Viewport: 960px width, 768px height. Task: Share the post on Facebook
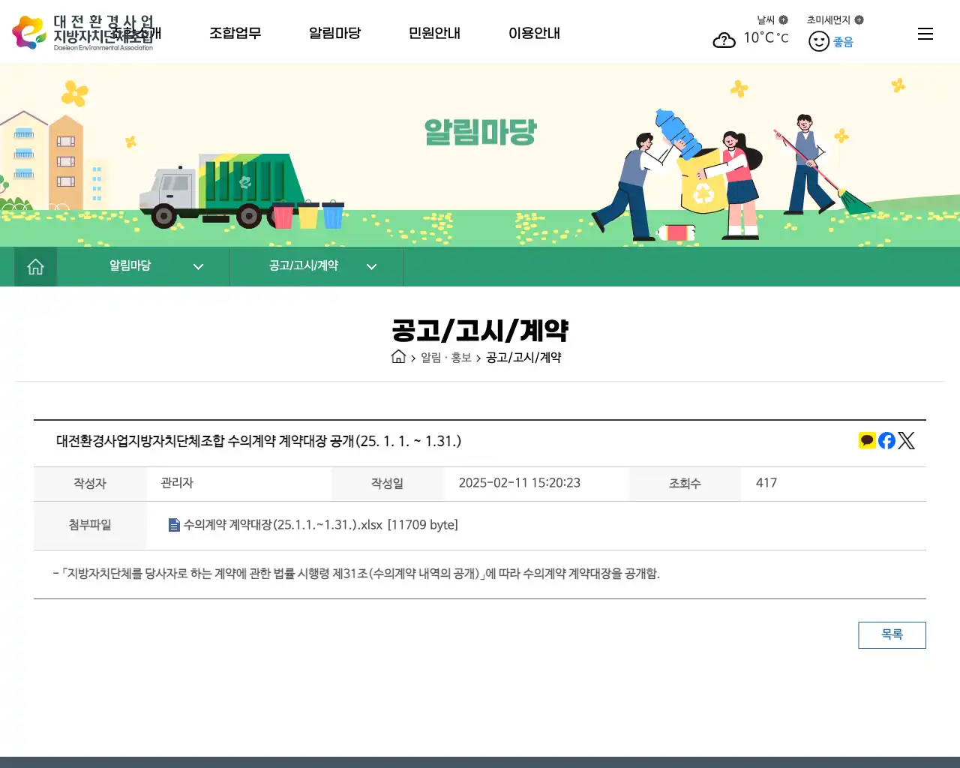[x=886, y=441]
